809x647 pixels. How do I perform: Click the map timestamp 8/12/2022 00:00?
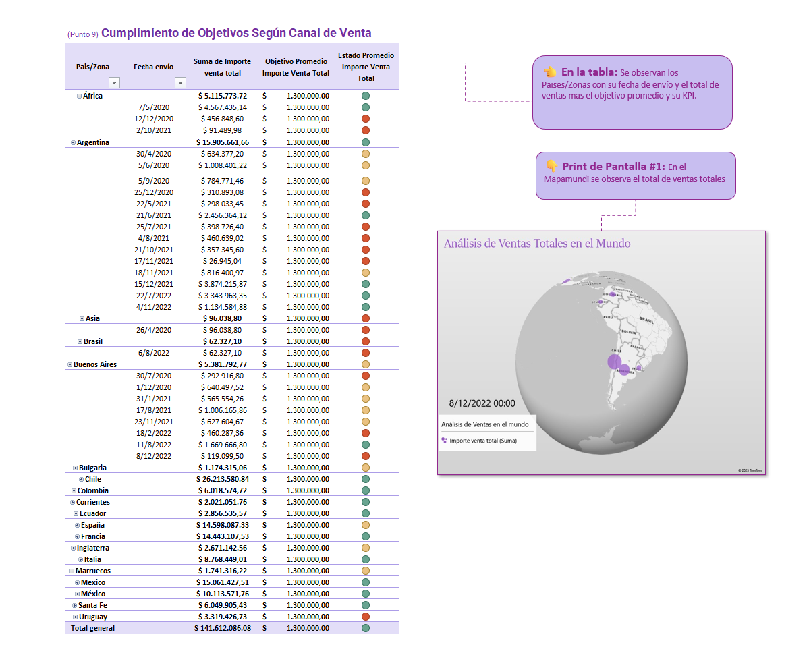[482, 403]
